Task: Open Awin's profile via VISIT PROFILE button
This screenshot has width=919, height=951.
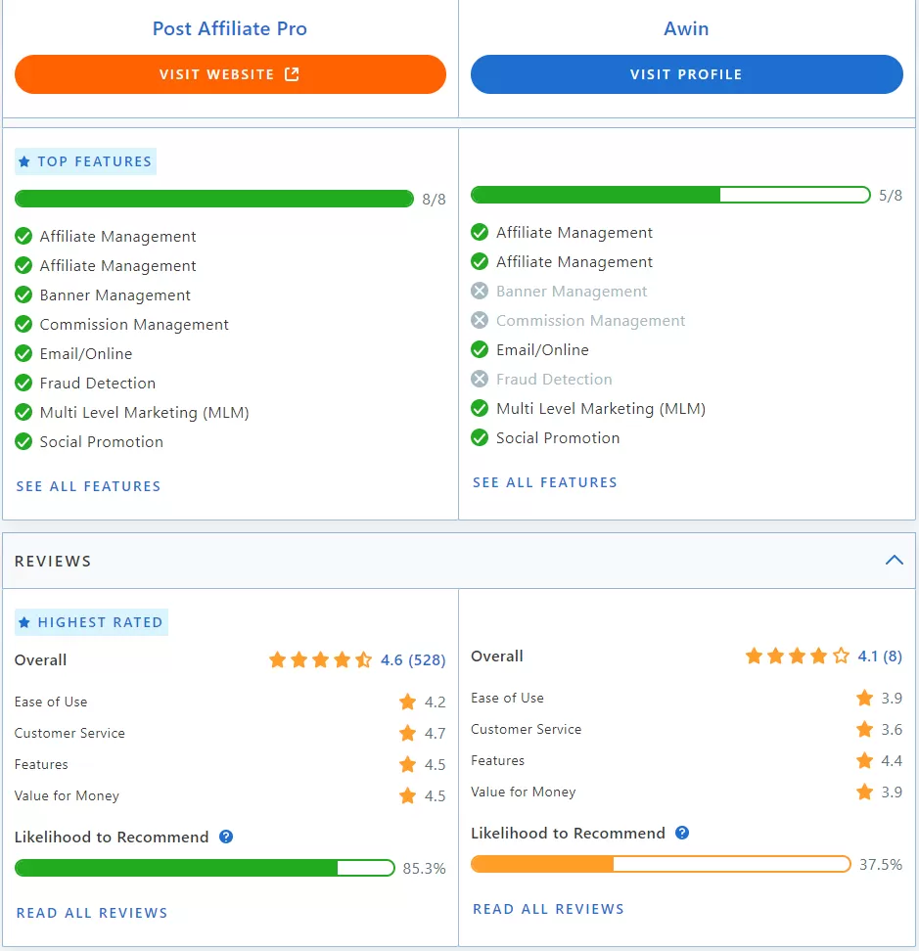Action: (x=686, y=74)
